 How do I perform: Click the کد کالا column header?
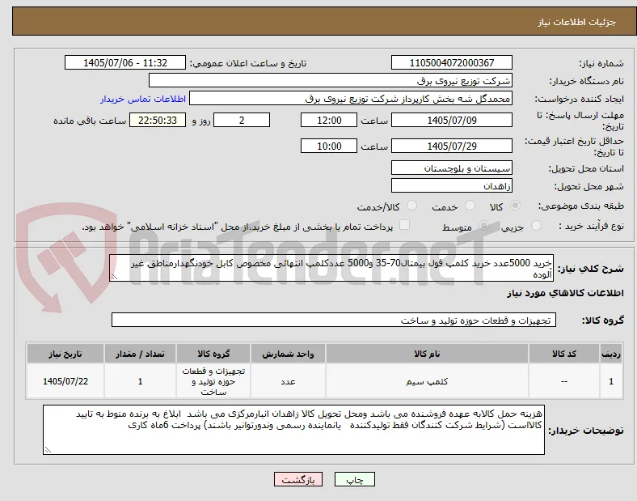coord(564,354)
